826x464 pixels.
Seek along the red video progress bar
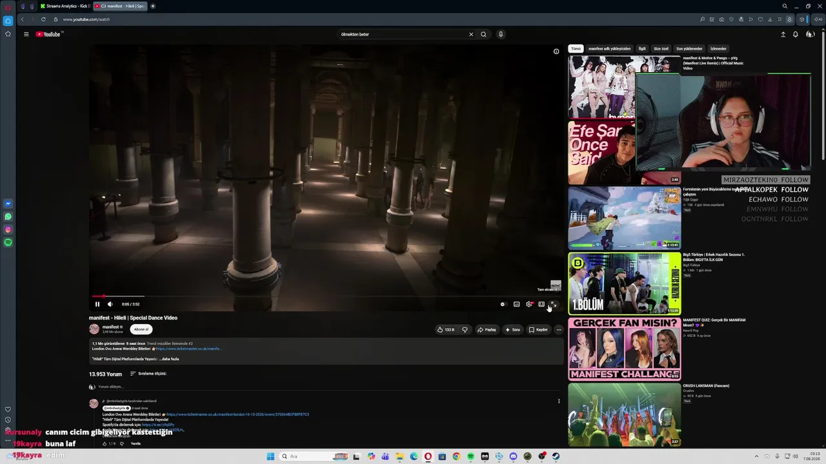click(327, 296)
